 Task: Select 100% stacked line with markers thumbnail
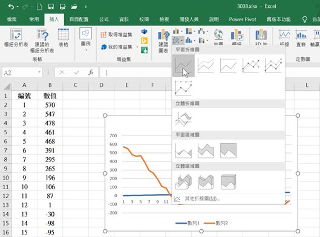(x=183, y=88)
